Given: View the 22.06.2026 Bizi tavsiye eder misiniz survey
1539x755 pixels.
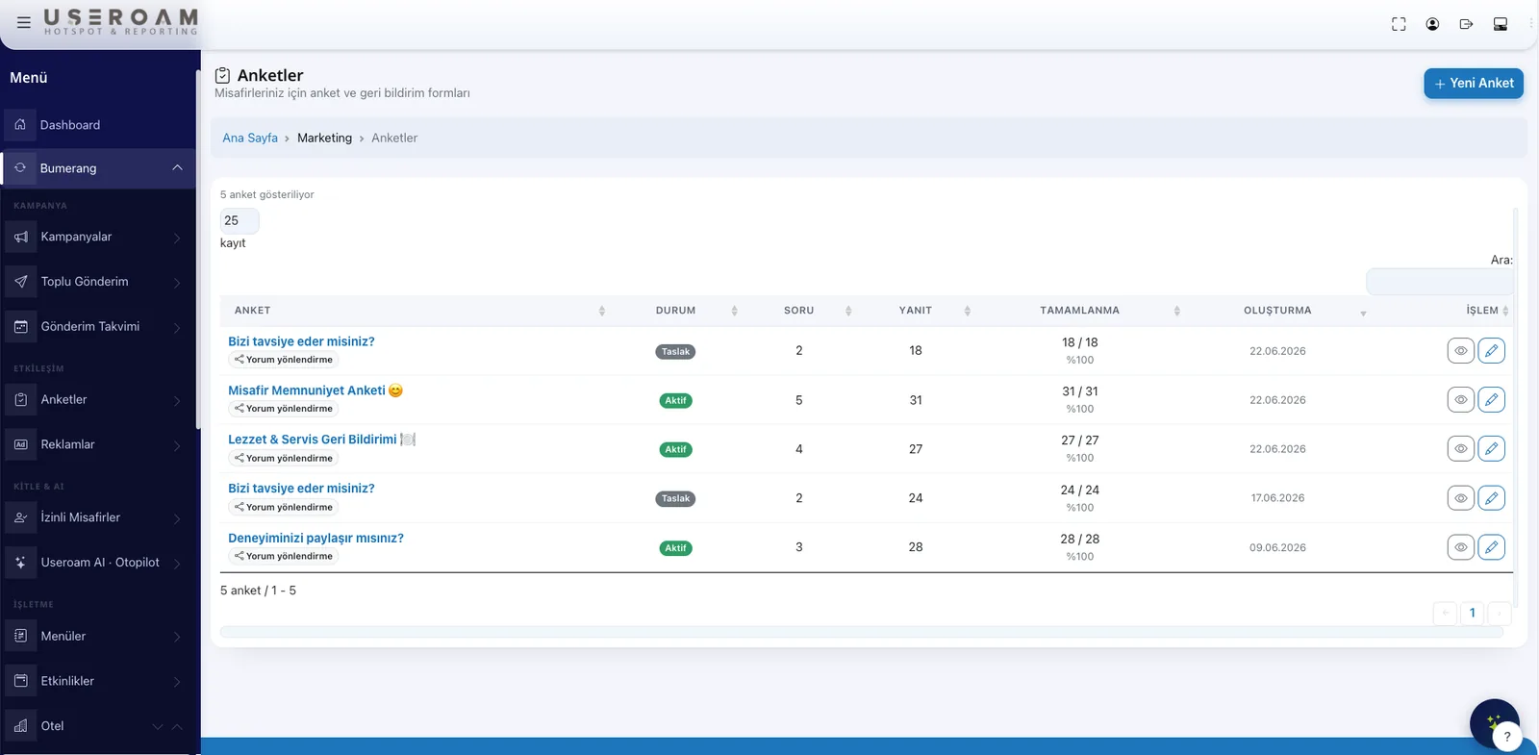Looking at the screenshot, I should tap(1460, 351).
